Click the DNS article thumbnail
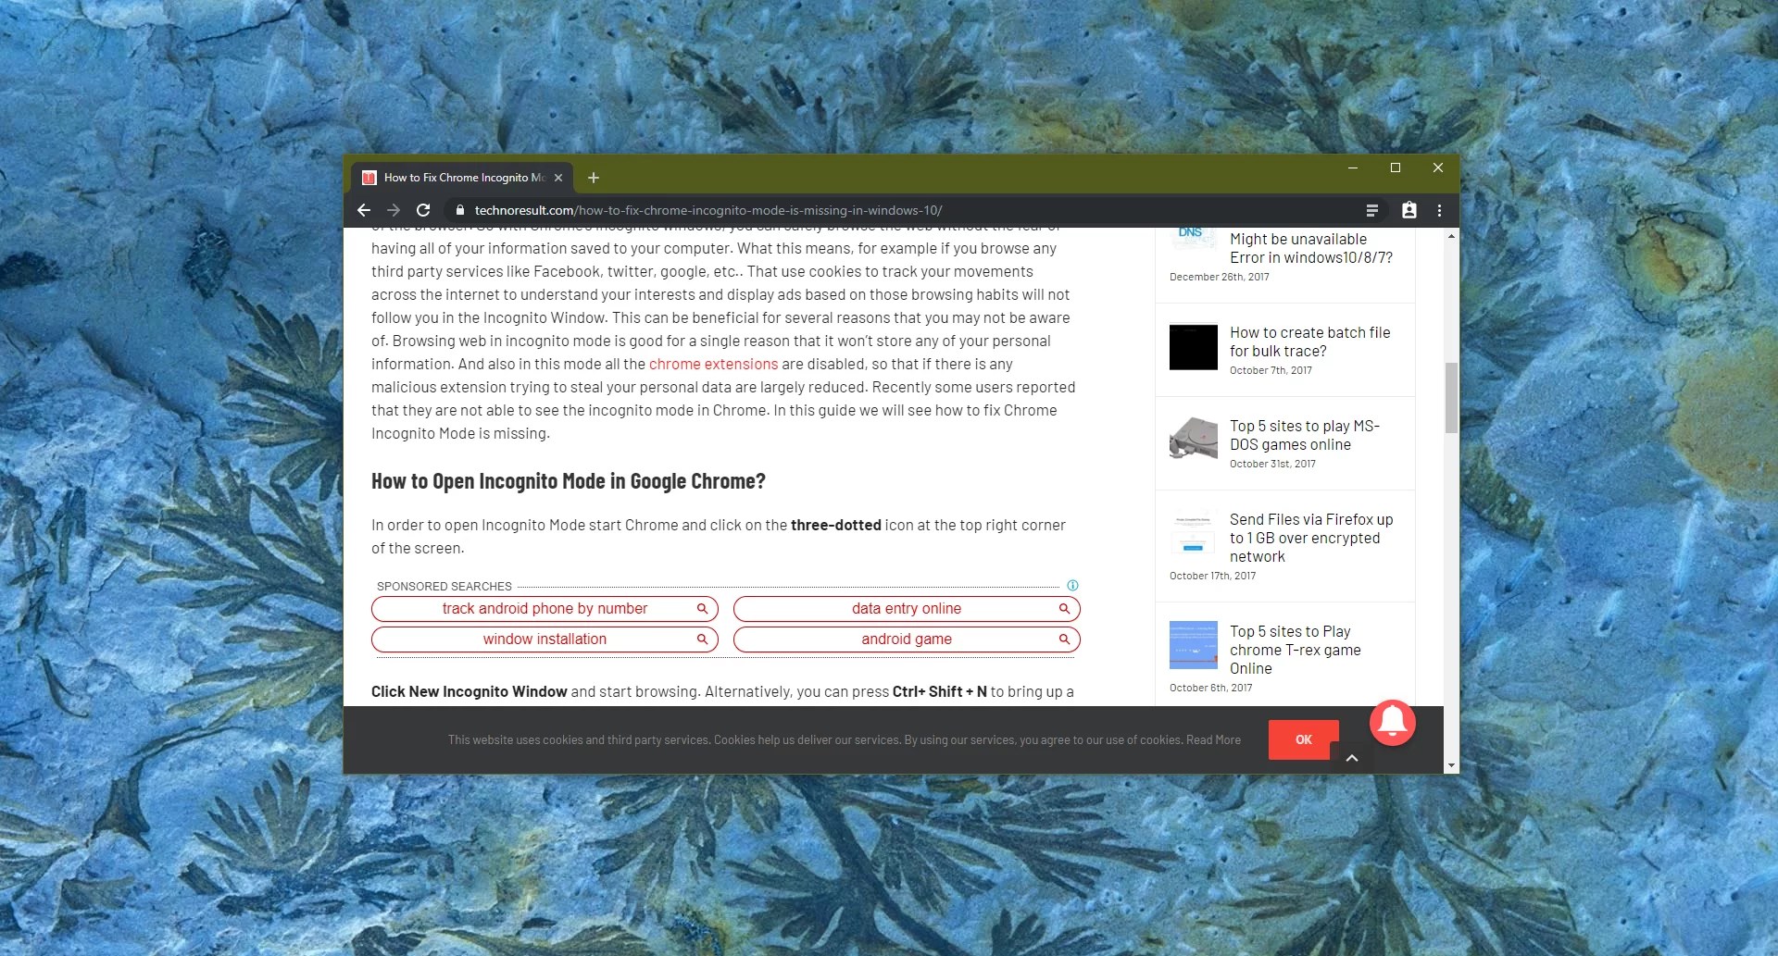Screen dimensions: 1778x956 pos(1194,238)
